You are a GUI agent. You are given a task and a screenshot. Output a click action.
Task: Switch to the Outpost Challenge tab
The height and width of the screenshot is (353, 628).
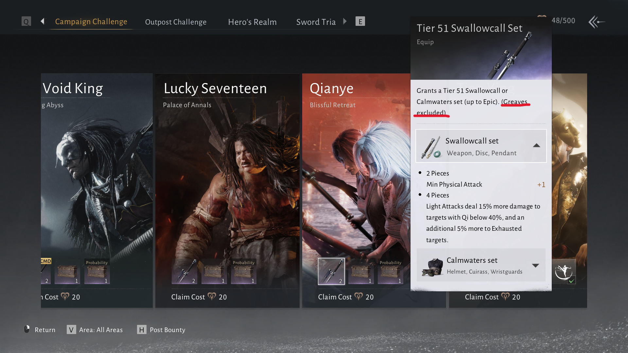pos(176,22)
